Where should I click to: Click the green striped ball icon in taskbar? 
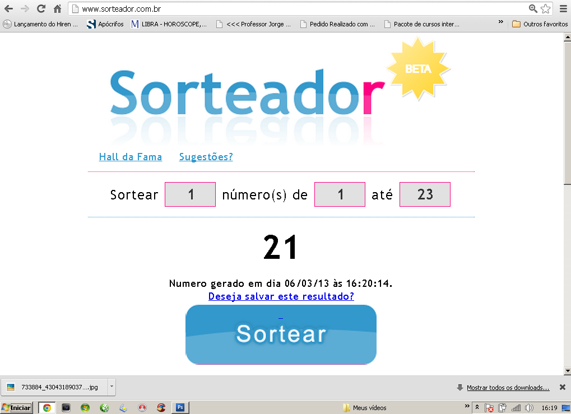pos(104,408)
